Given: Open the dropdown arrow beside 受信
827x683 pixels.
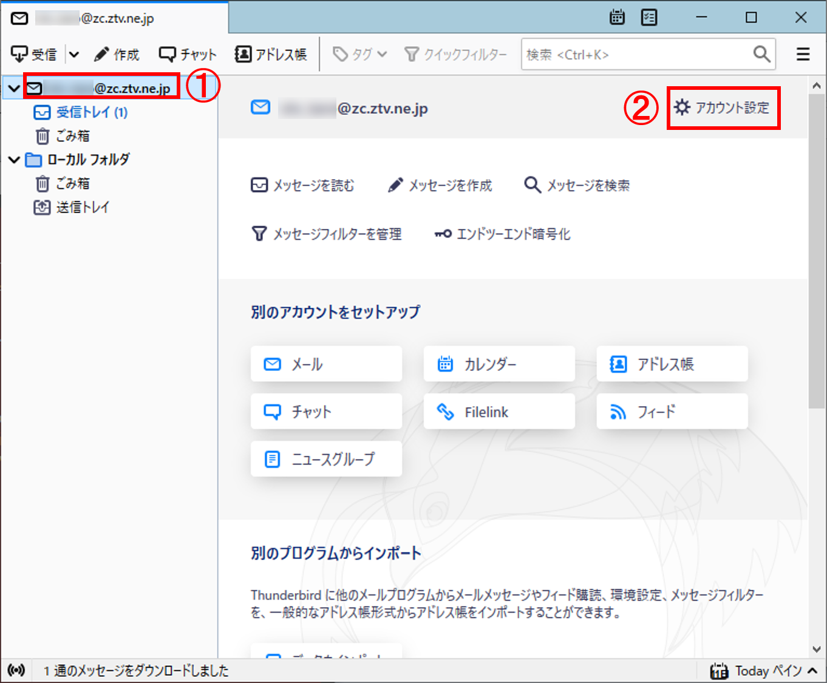Looking at the screenshot, I should tap(74, 55).
